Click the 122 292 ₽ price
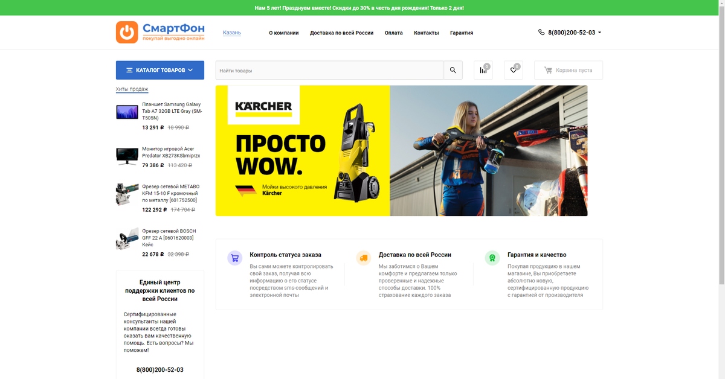Screen dimensions: 725x379 coord(155,210)
